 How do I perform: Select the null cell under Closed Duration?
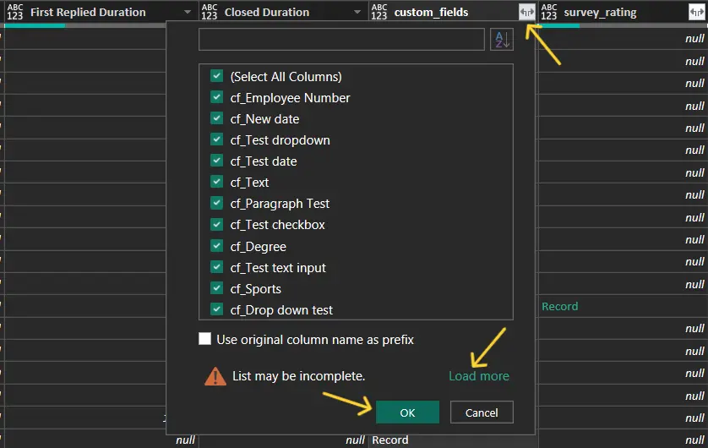click(x=355, y=440)
